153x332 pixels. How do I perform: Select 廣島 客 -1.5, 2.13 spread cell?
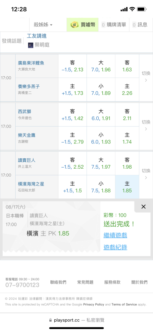[73, 66]
